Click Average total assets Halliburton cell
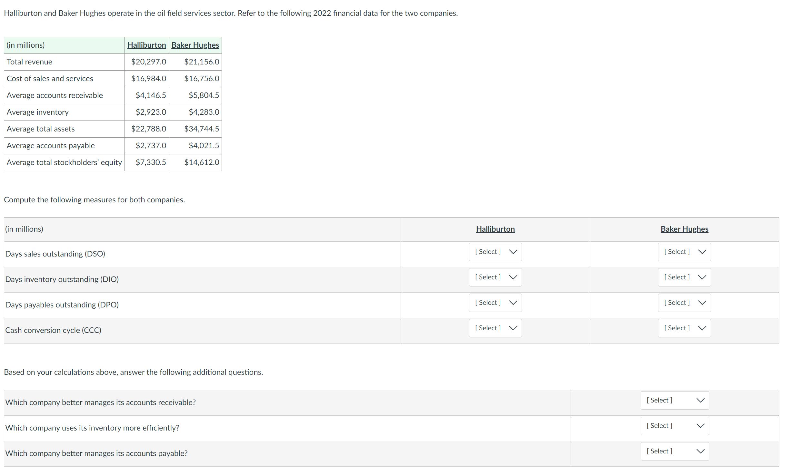This screenshot has width=790, height=475. [x=138, y=129]
